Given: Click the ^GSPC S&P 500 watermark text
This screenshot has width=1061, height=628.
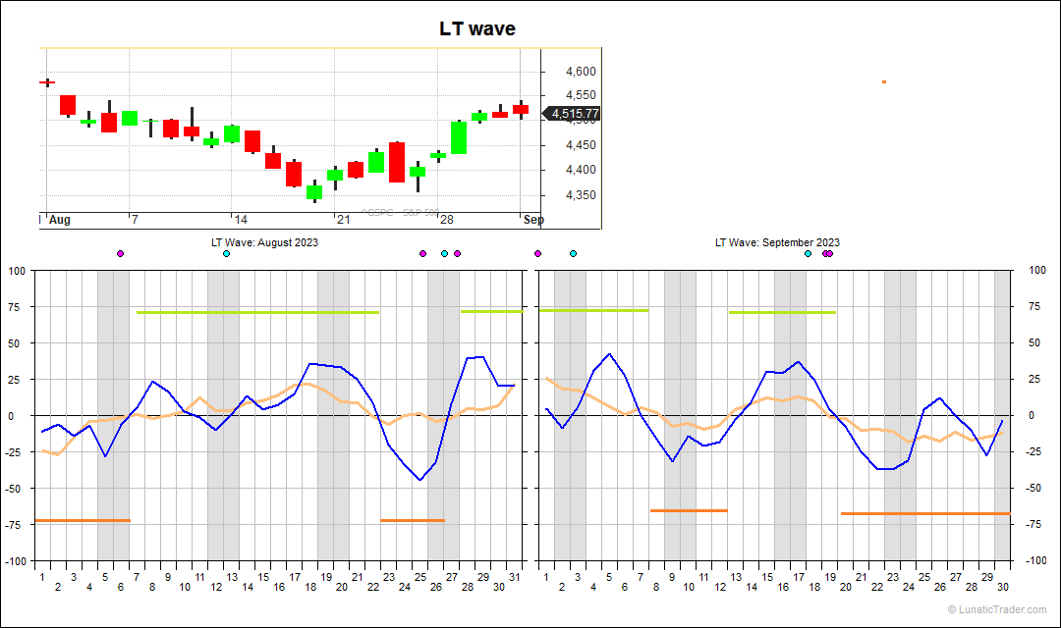Looking at the screenshot, I should click(403, 212).
